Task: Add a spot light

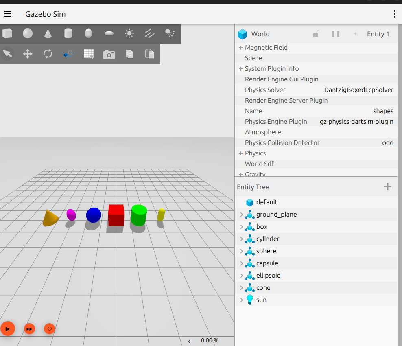Action: click(x=170, y=33)
